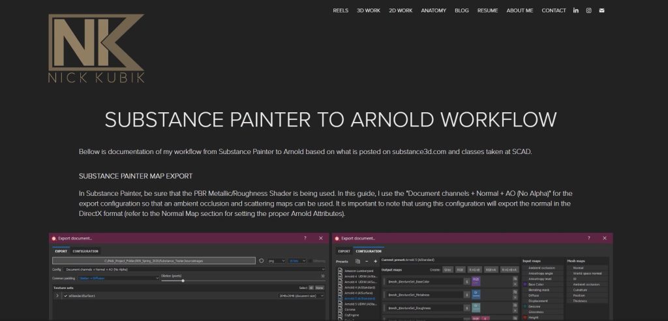This screenshot has height=321, width=668.
Task: Click the $mesh_$textureSet_Roughness name field
Action: click(x=425, y=308)
